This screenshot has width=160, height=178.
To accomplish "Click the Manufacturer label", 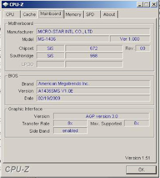I will pyautogui.click(x=20, y=32).
